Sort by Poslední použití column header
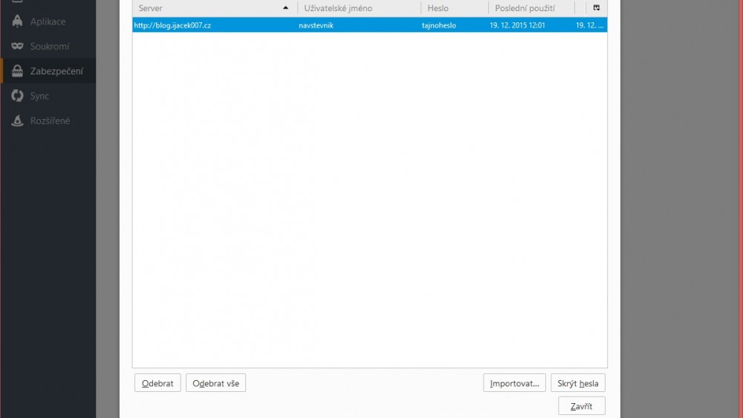Screen dimensions: 743x418 pyautogui.click(x=525, y=8)
